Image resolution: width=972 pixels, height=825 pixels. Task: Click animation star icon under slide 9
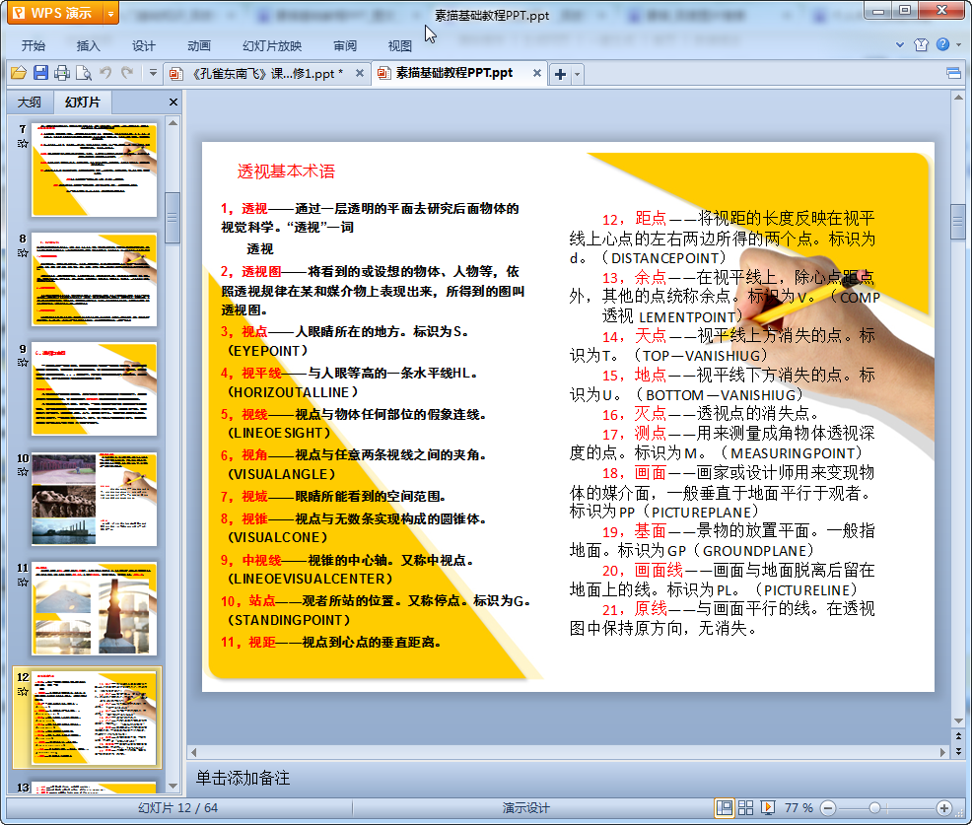coord(23,363)
